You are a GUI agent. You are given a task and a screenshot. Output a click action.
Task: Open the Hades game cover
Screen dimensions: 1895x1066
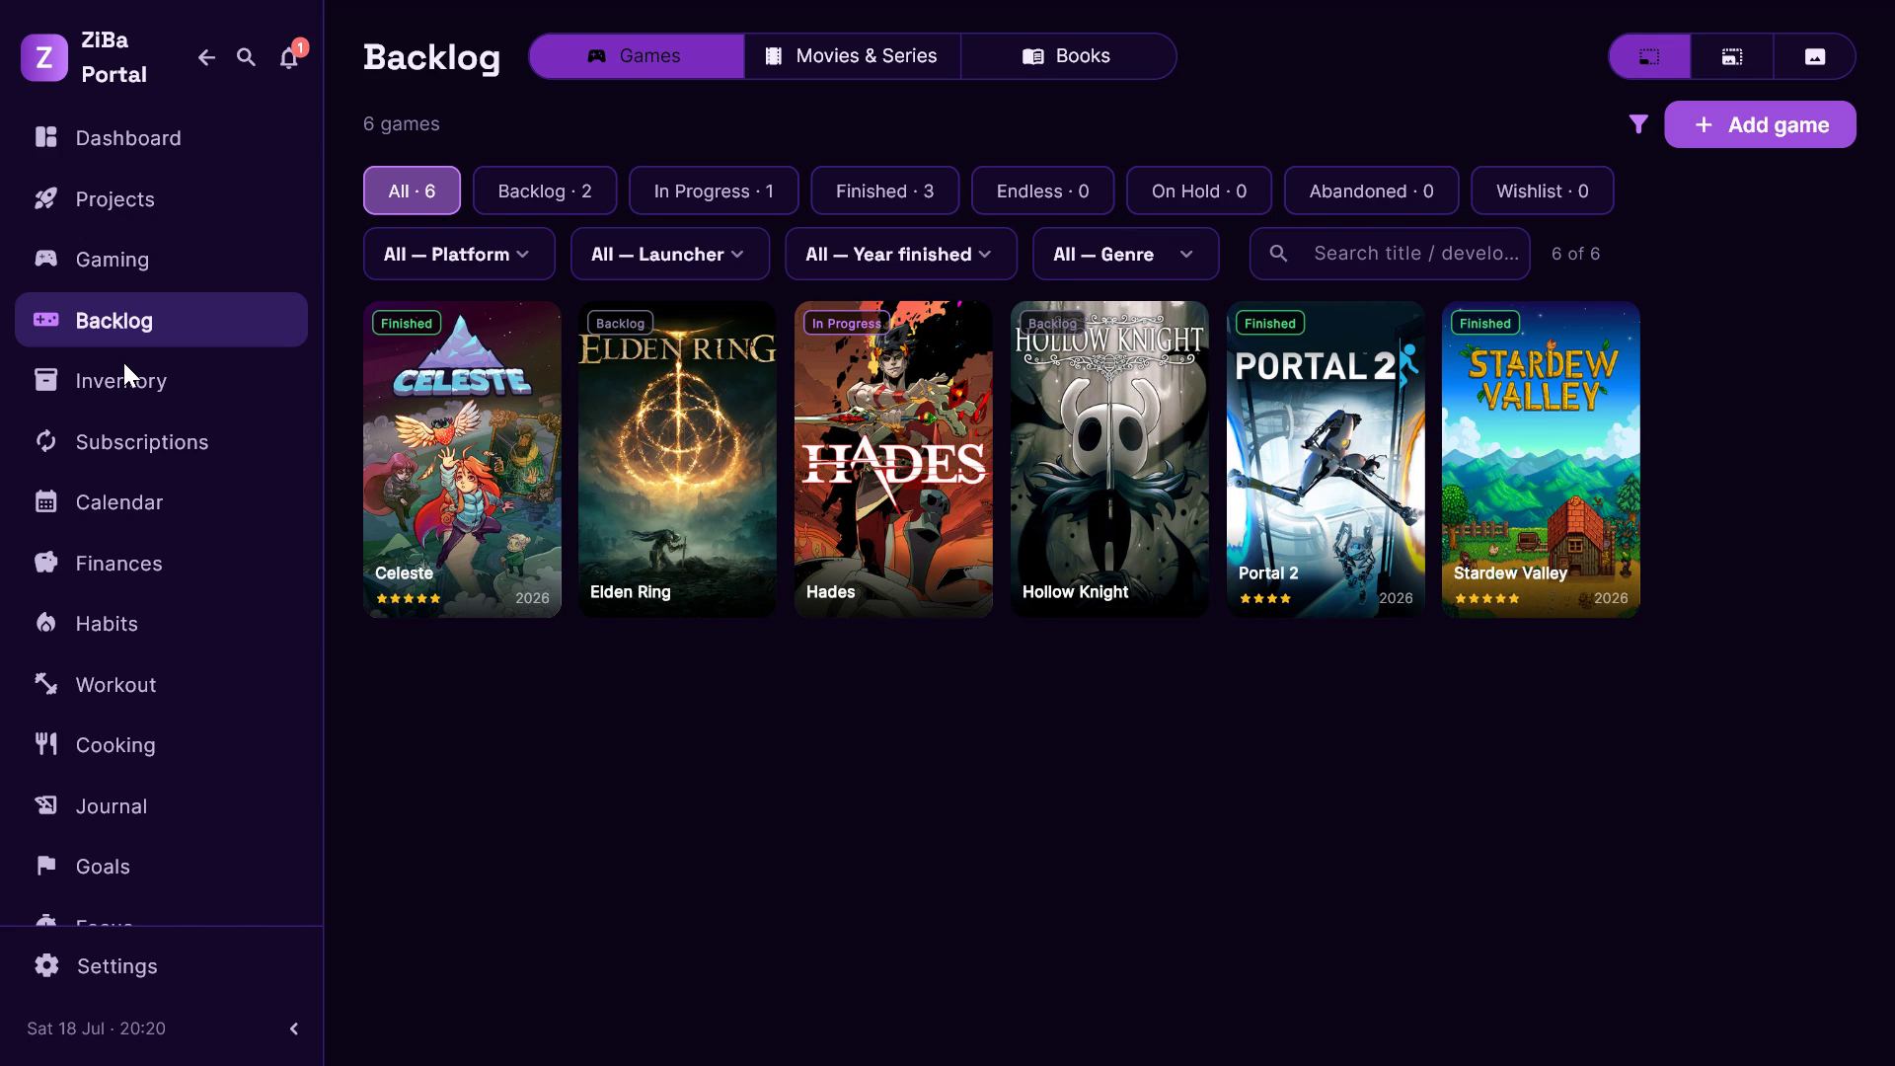893,459
